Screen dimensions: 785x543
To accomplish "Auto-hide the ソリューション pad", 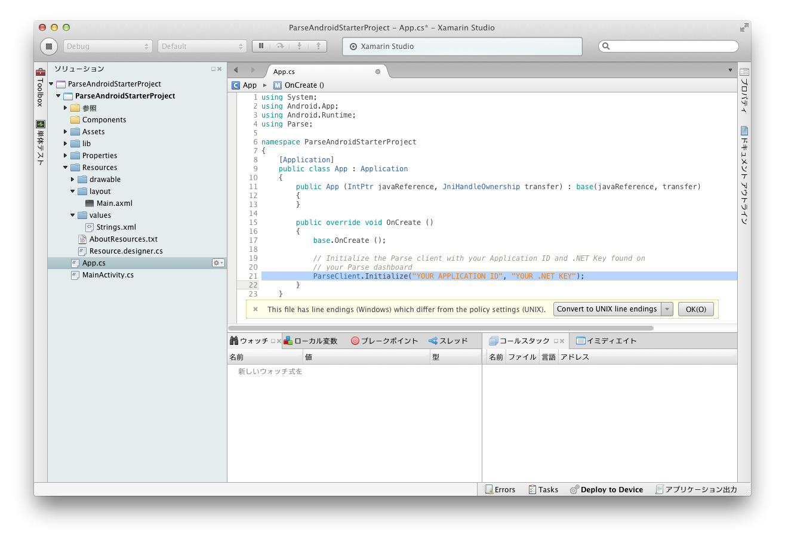I will coord(213,69).
